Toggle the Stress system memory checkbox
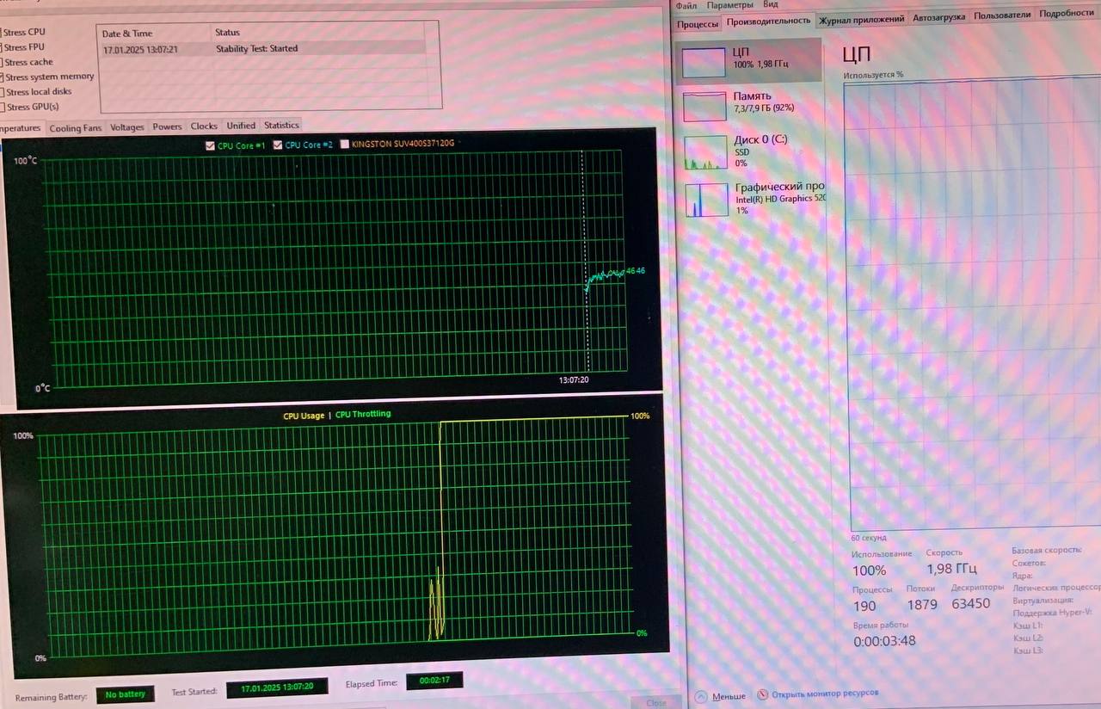 [2, 77]
